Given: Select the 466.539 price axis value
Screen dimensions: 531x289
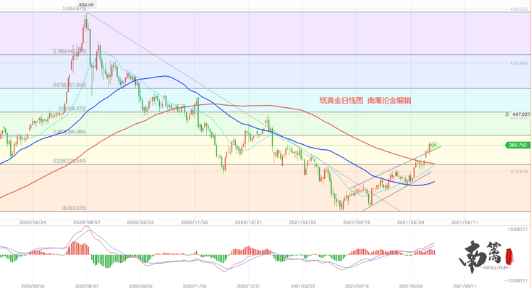Looking at the screenshot, I should (519, 9).
